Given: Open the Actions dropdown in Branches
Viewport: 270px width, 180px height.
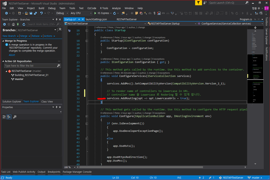Looking at the screenshot, I should click(49, 36).
